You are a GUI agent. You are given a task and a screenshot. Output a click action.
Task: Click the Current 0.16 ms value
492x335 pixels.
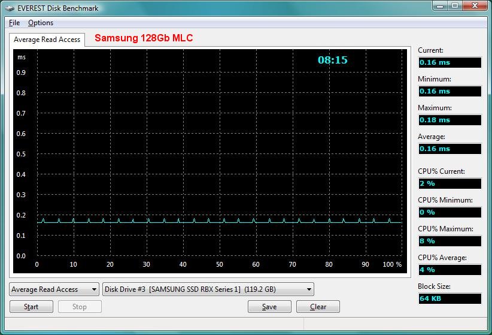click(x=450, y=62)
